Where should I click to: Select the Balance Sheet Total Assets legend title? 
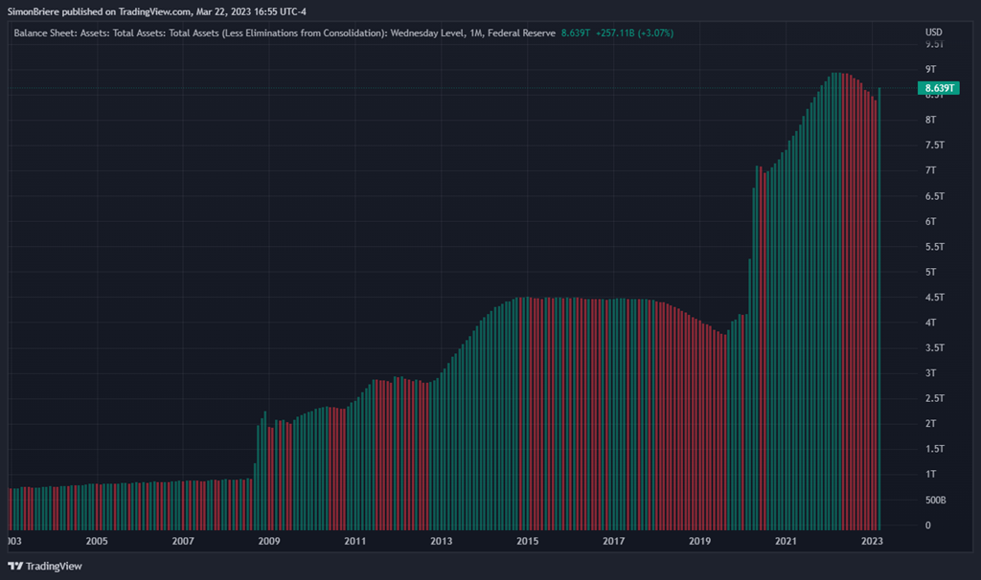285,33
